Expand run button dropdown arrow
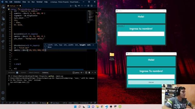The height and width of the screenshot is (109, 195). [73, 6]
